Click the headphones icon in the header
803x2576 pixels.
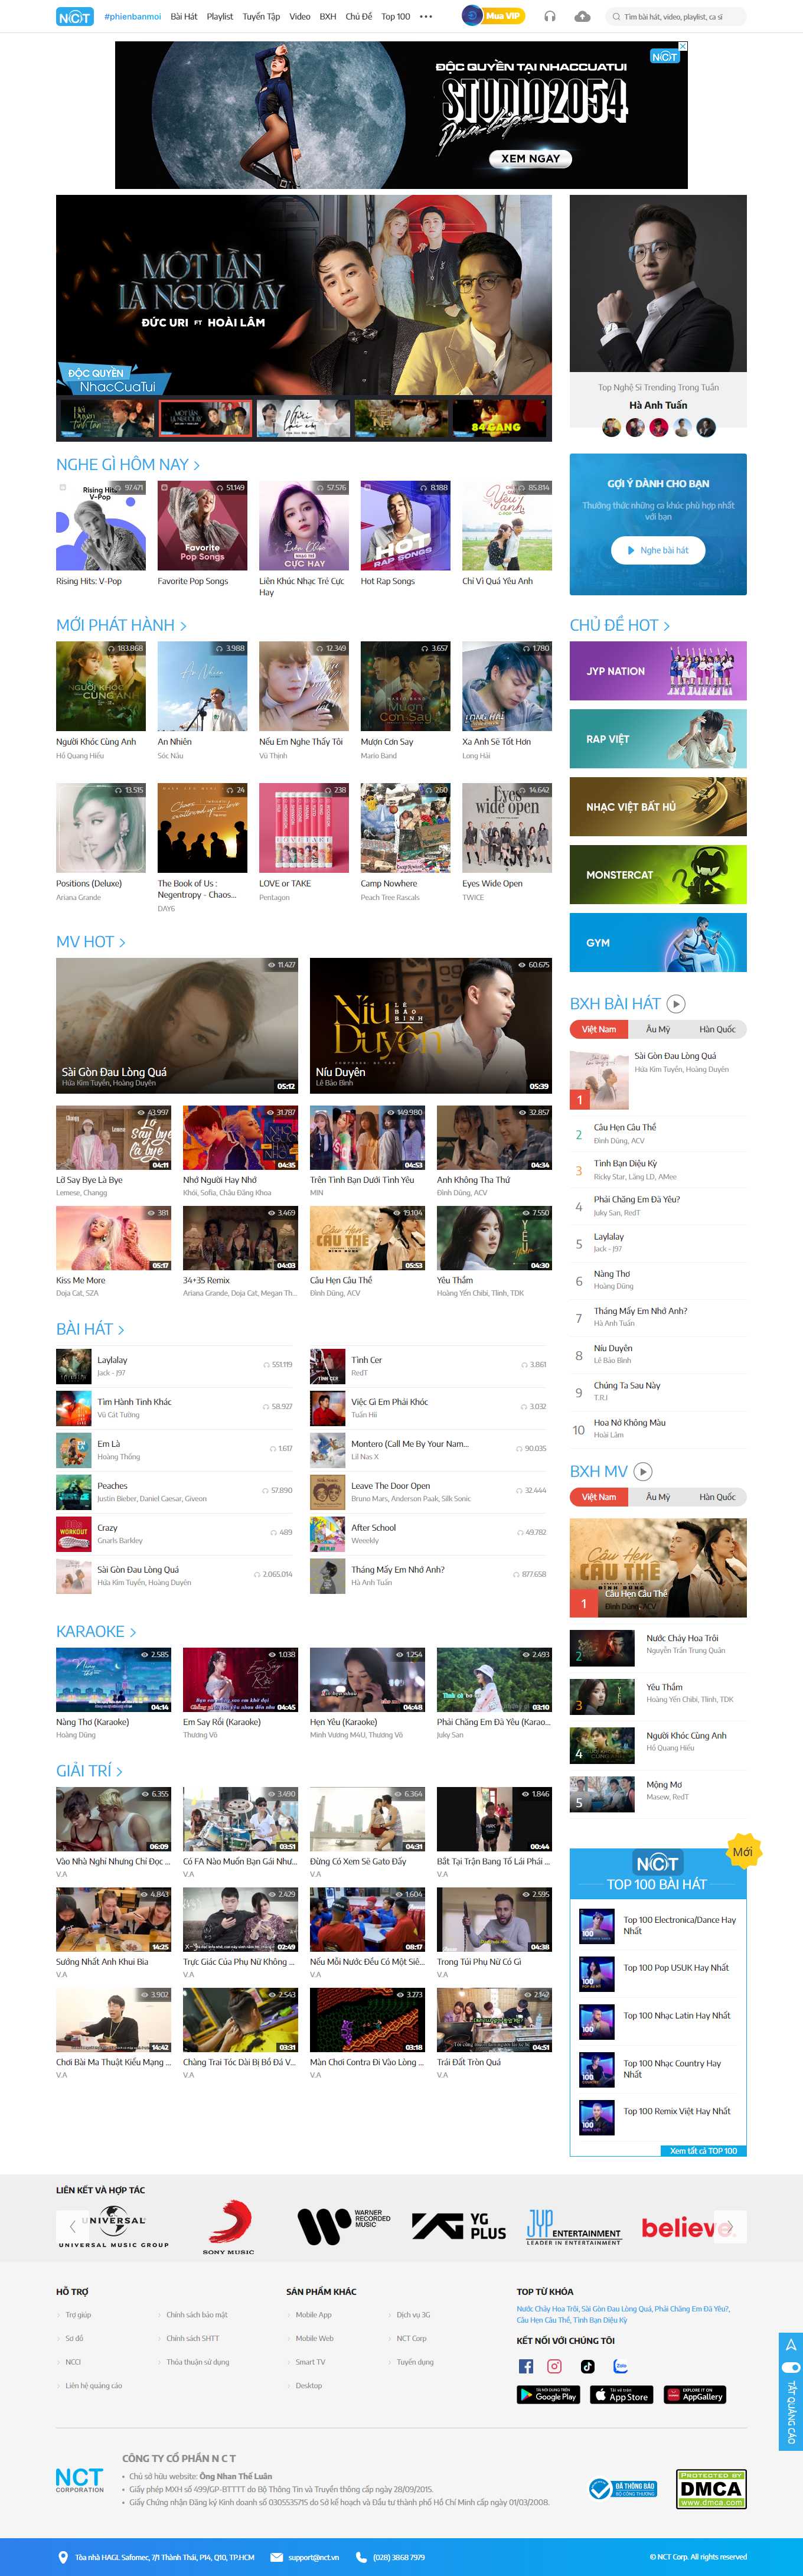tap(549, 16)
